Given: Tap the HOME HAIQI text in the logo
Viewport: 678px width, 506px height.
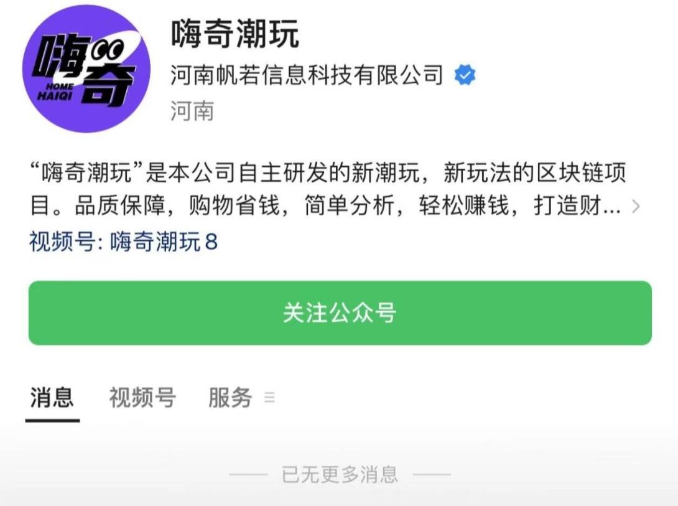Looking at the screenshot, I should (x=56, y=91).
